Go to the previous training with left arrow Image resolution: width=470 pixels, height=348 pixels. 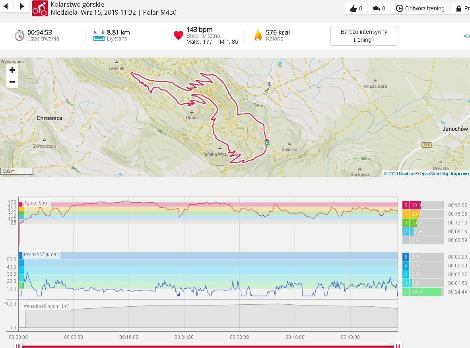(6, 7)
